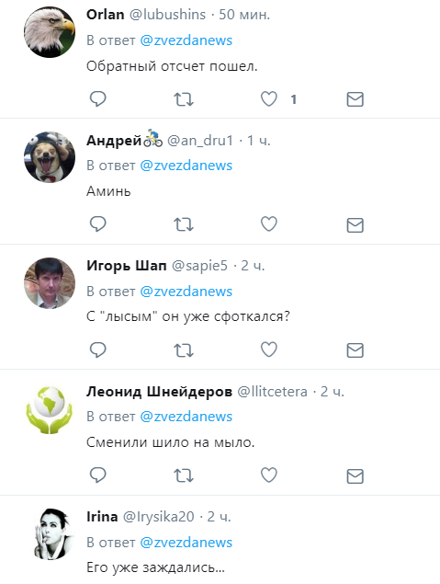Screen dimensions: 440x584
Task: Reply to Андрей's Аминь tweet
Action: pos(97,224)
